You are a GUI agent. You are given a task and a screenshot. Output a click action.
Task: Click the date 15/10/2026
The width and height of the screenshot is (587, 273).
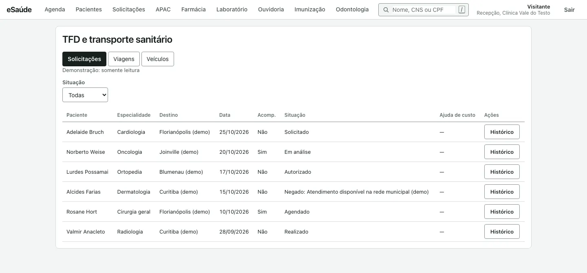coord(234,192)
